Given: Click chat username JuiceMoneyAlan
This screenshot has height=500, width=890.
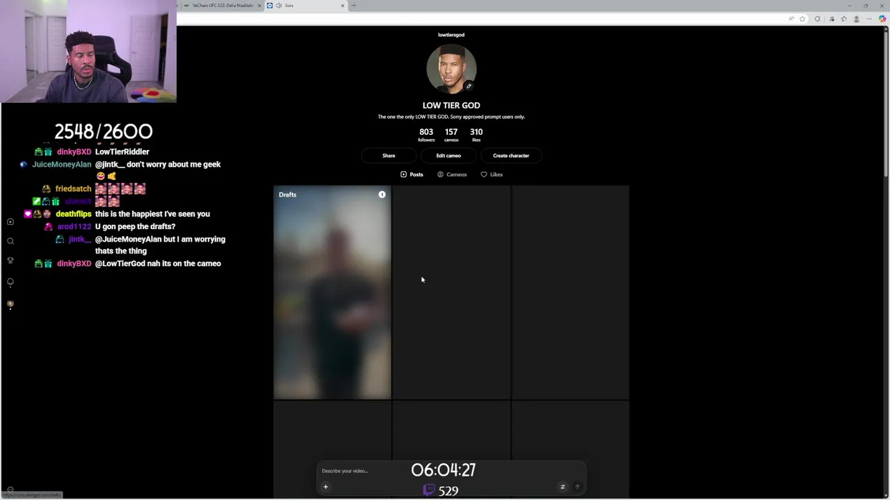Looking at the screenshot, I should (x=61, y=165).
